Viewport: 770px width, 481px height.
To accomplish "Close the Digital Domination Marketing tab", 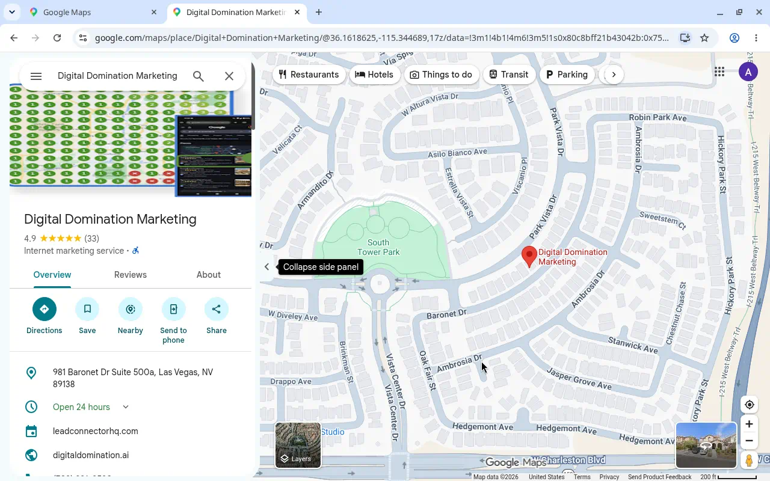I will coord(297,12).
